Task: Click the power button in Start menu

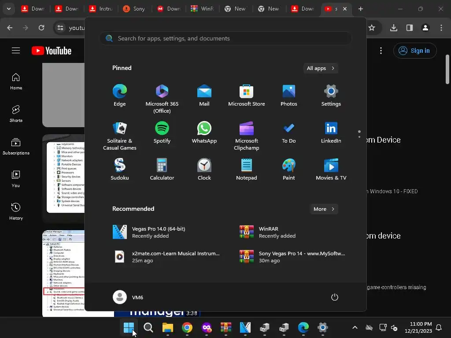Action: coord(335,297)
